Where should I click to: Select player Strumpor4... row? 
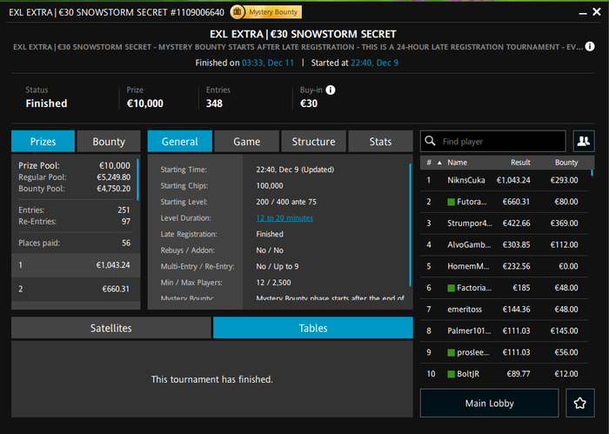click(x=504, y=224)
